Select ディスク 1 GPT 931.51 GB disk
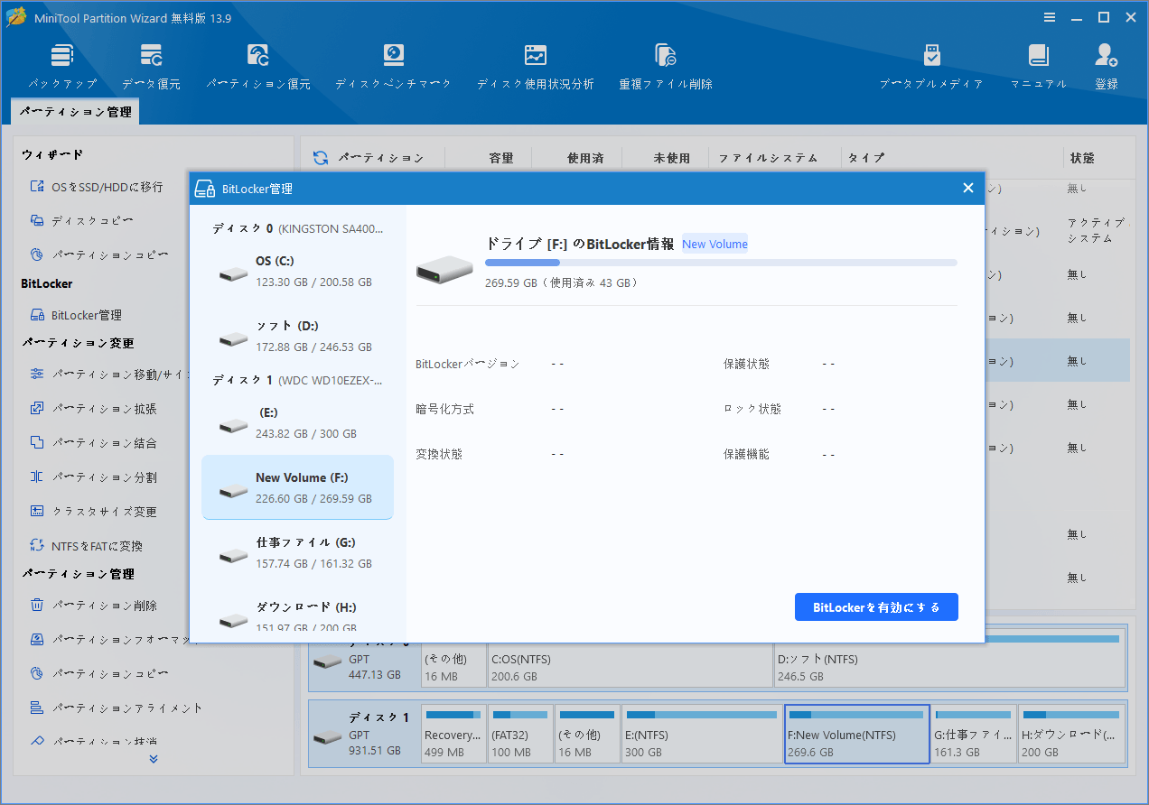1149x805 pixels. tap(364, 734)
